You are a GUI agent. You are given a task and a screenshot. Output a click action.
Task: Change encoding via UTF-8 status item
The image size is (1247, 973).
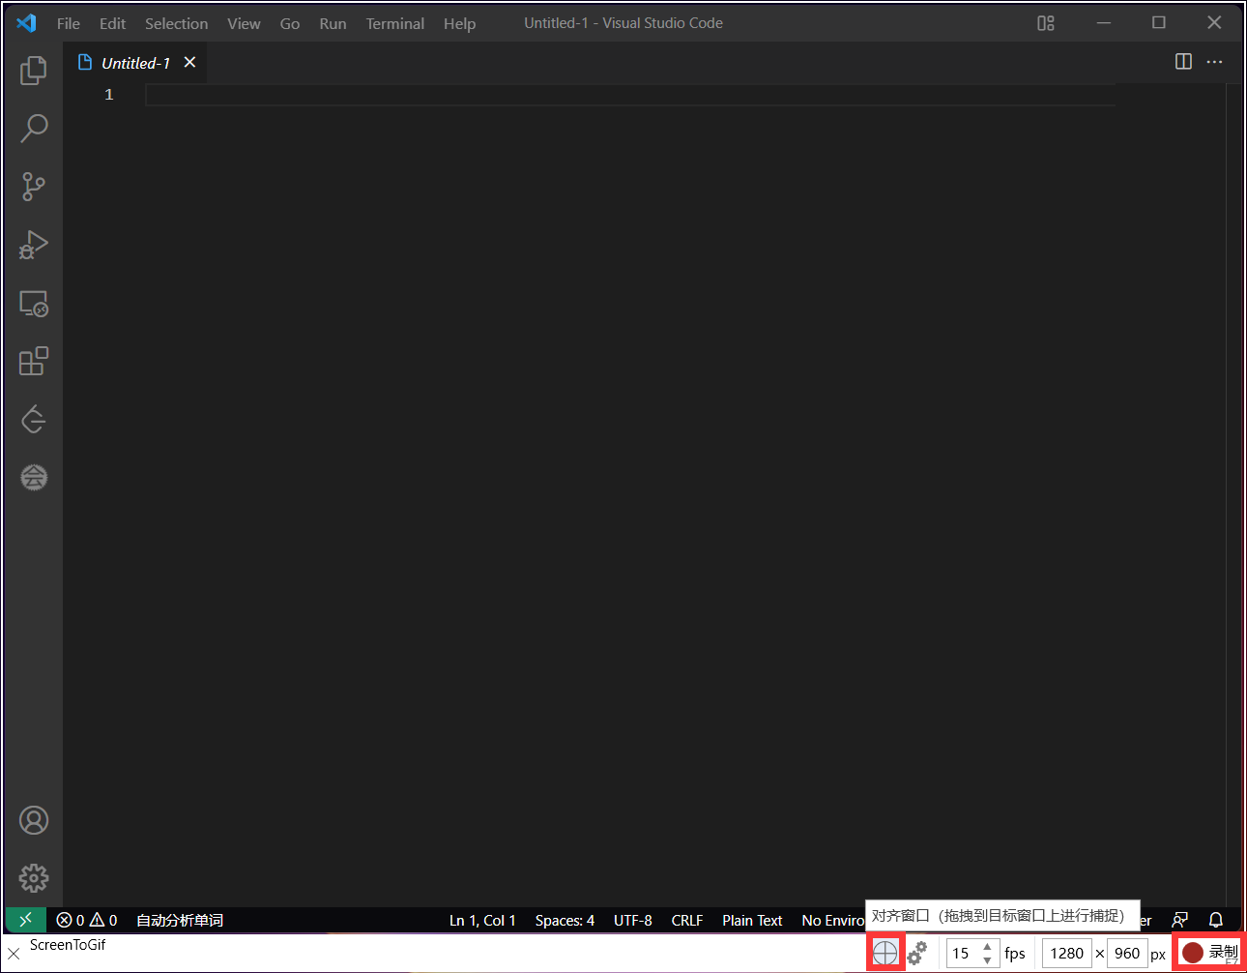point(633,920)
